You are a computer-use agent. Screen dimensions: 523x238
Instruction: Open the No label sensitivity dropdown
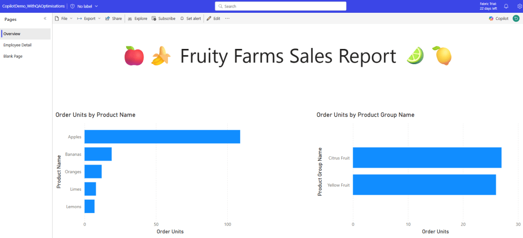coord(84,6)
